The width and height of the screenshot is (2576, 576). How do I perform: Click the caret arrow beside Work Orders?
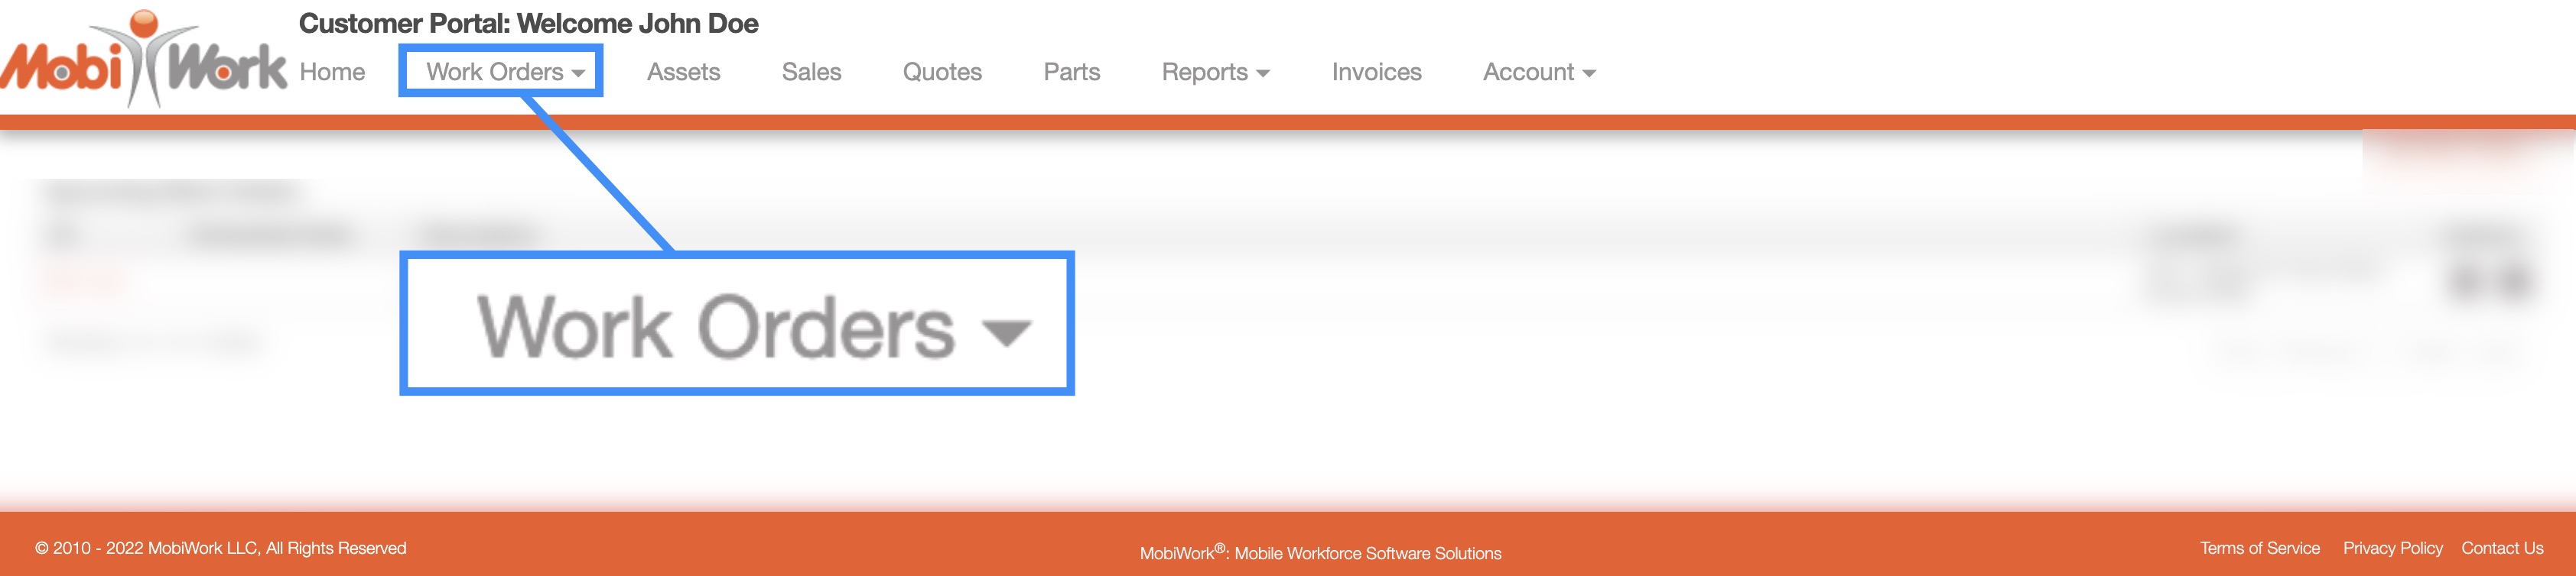pyautogui.click(x=579, y=74)
